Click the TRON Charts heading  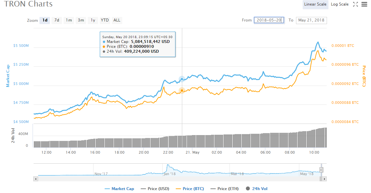click(28, 4)
